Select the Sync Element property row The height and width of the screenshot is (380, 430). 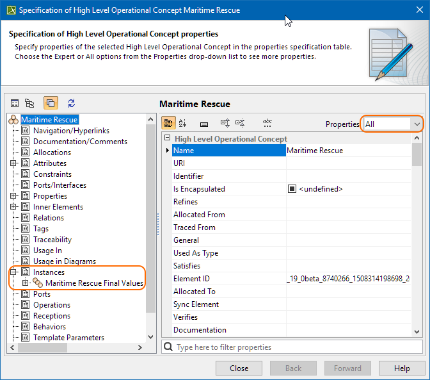pos(291,304)
